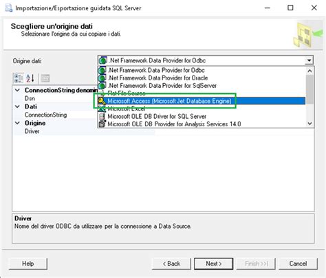Select .Net Framework Data Provider for Odbc in list
Screen dimensions: 326x278
pyautogui.click(x=202, y=70)
